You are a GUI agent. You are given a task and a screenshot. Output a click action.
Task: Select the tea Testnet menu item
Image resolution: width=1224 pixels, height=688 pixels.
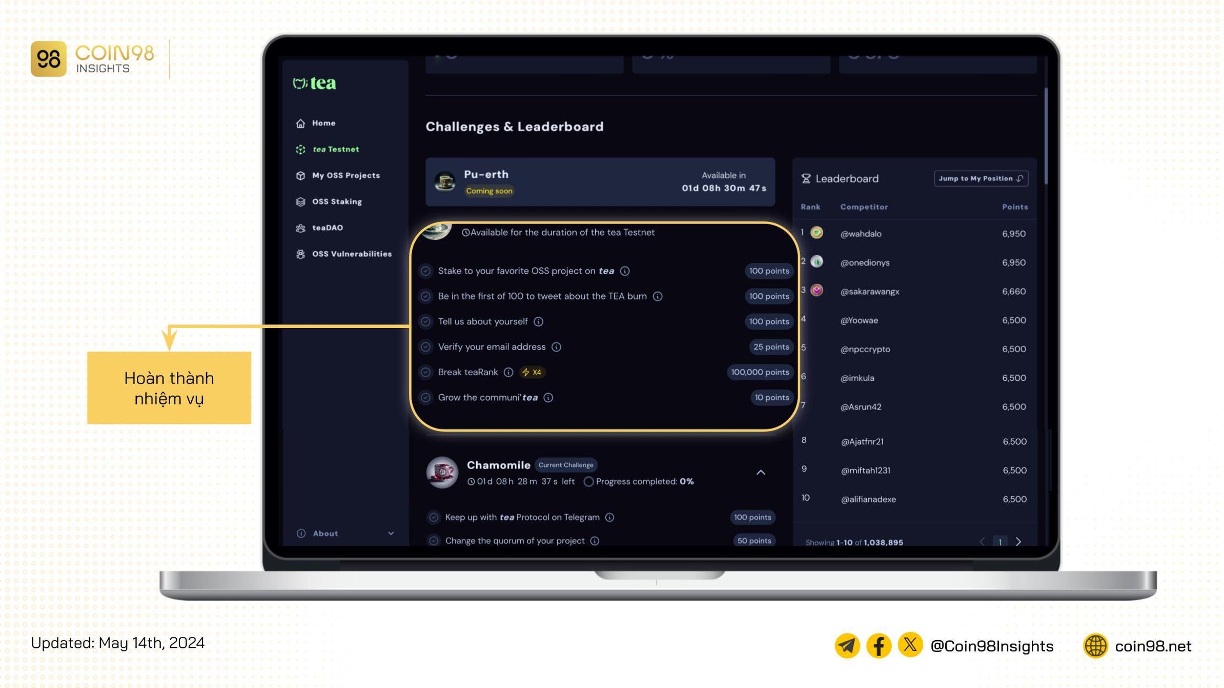pyautogui.click(x=335, y=149)
